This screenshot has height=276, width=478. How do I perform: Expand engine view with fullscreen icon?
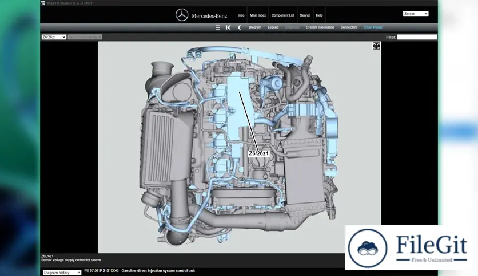[x=376, y=46]
